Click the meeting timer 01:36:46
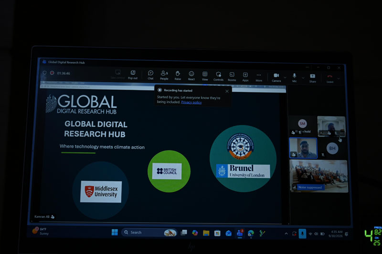Screen dimensions: 382x254 tap(64, 73)
